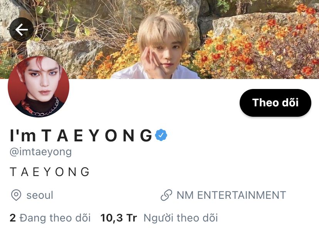Tap the 10,3 Tr follower count

pyautogui.click(x=119, y=218)
